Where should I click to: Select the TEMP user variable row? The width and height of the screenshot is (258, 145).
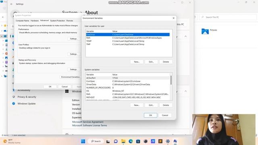pos(128,41)
